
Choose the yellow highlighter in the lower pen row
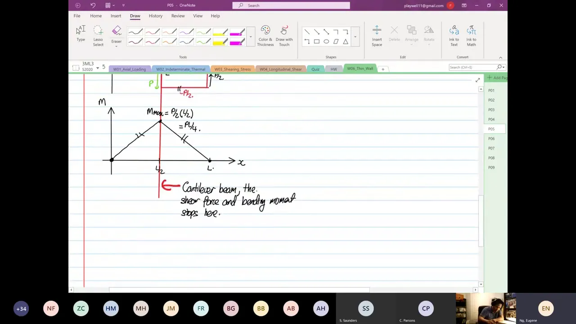pyautogui.click(x=220, y=42)
